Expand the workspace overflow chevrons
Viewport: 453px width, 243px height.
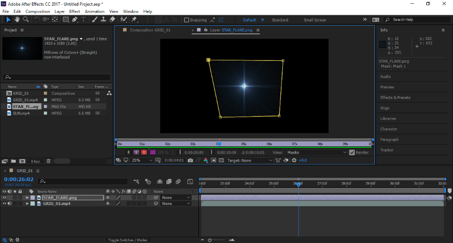click(x=365, y=19)
